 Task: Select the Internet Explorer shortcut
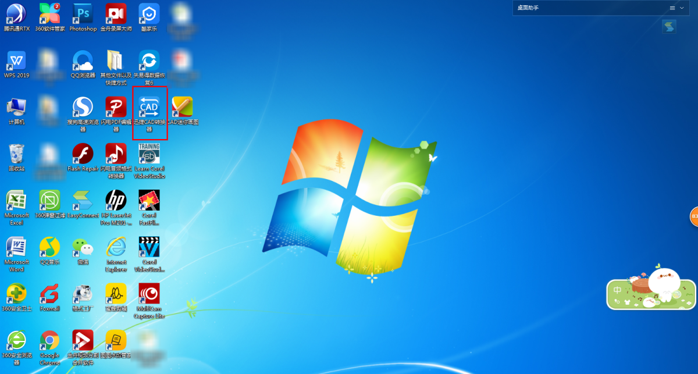(116, 248)
